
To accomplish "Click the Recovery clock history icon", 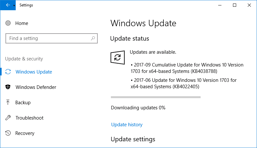I will (x=8, y=133).
